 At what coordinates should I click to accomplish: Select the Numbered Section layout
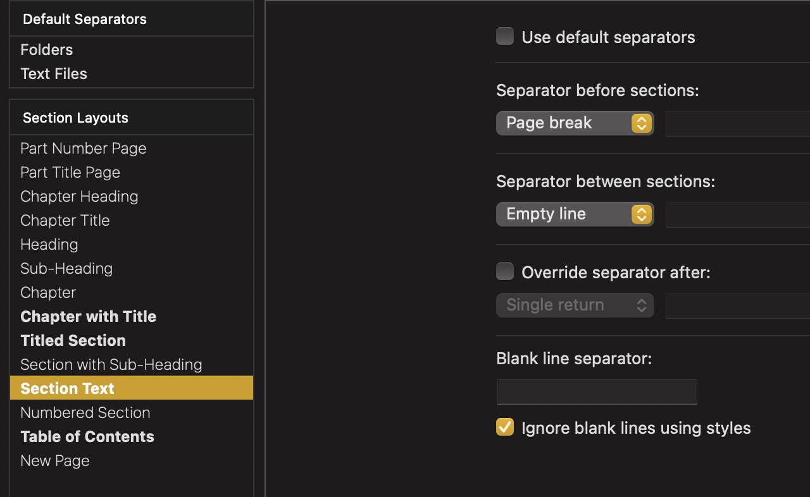tap(85, 412)
